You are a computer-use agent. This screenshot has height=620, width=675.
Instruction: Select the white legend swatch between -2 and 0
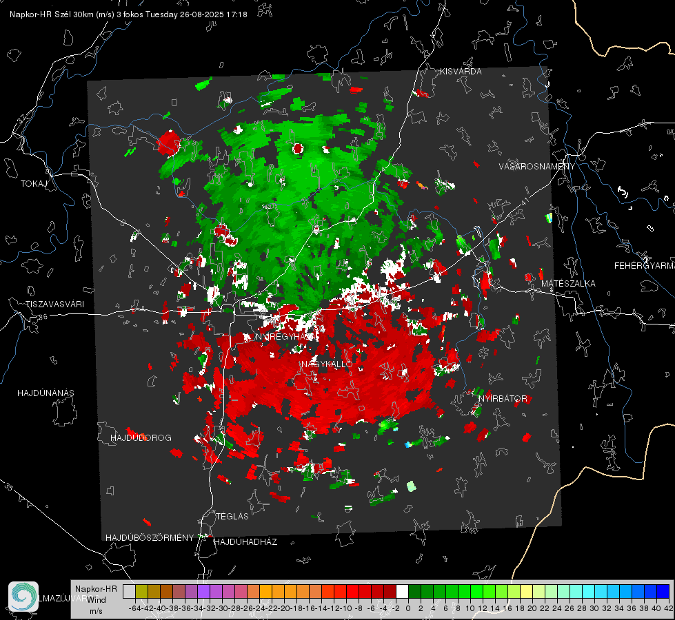pos(402,592)
